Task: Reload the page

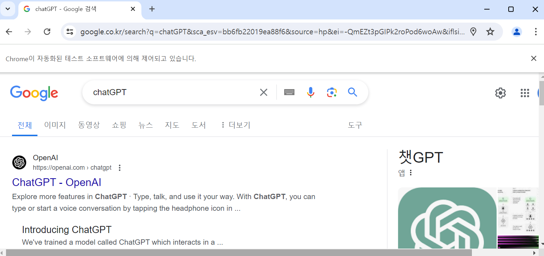Action: pyautogui.click(x=47, y=32)
